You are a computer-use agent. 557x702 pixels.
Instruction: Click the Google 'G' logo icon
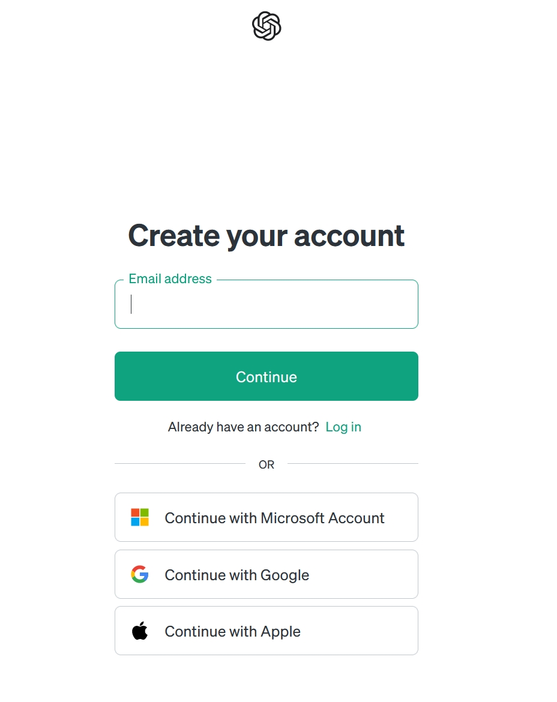140,574
